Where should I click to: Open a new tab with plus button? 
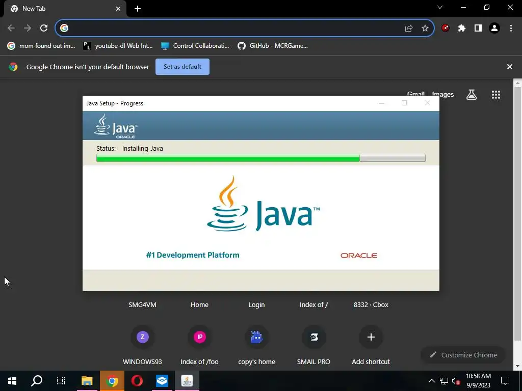click(138, 9)
